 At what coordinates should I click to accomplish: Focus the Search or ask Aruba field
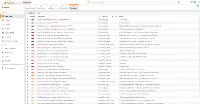pos(133,2)
